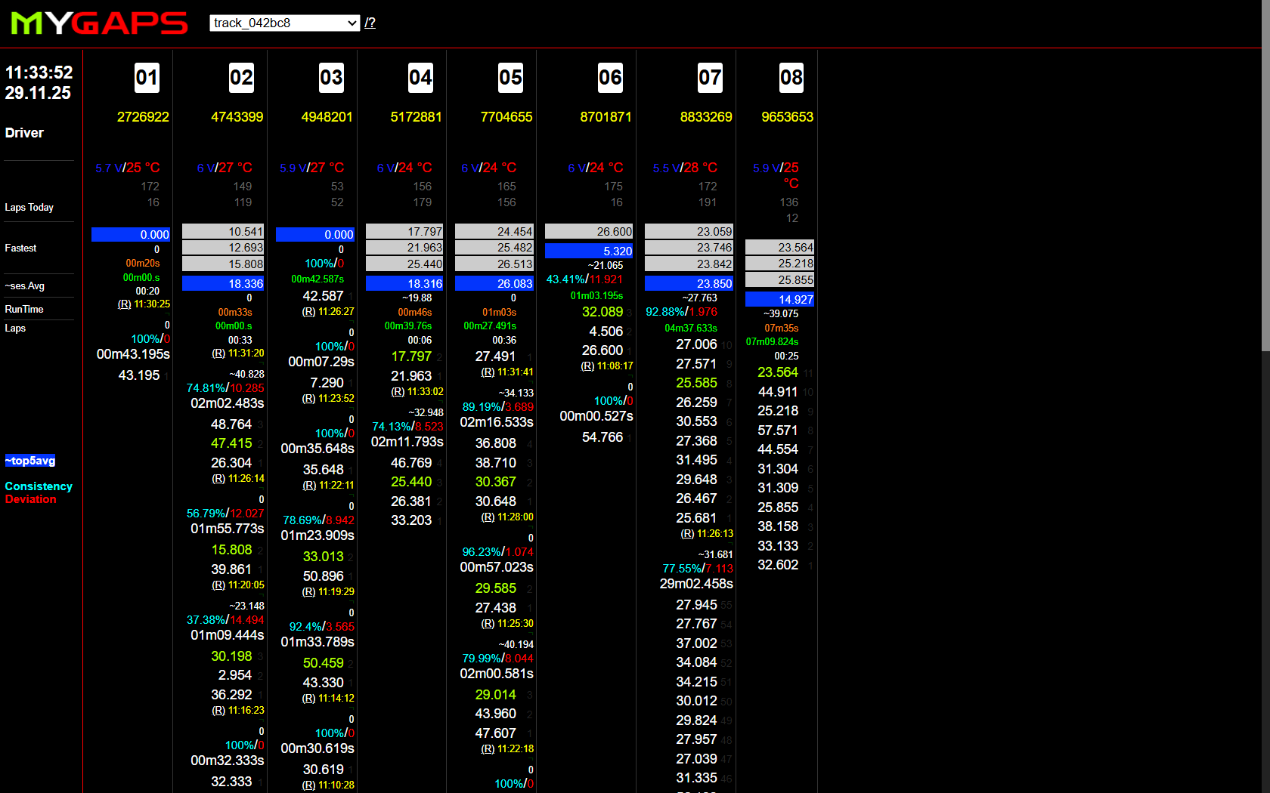Select lane 07 number badge
The height and width of the screenshot is (793, 1270).
pyautogui.click(x=710, y=78)
